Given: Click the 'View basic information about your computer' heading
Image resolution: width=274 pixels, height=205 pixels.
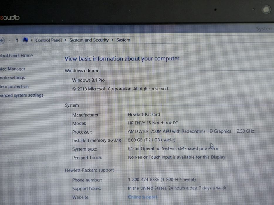Looking at the screenshot, I should click(x=122, y=59).
